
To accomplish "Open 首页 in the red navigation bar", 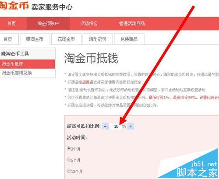I will pos(11,24).
